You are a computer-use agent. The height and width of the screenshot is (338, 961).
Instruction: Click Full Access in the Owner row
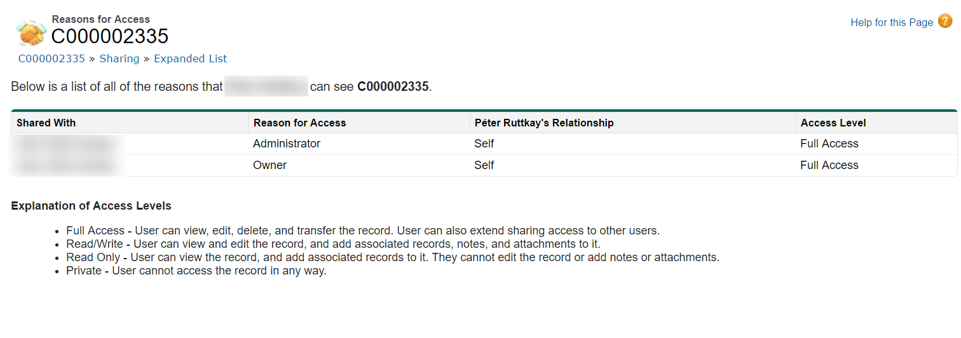pyautogui.click(x=829, y=166)
